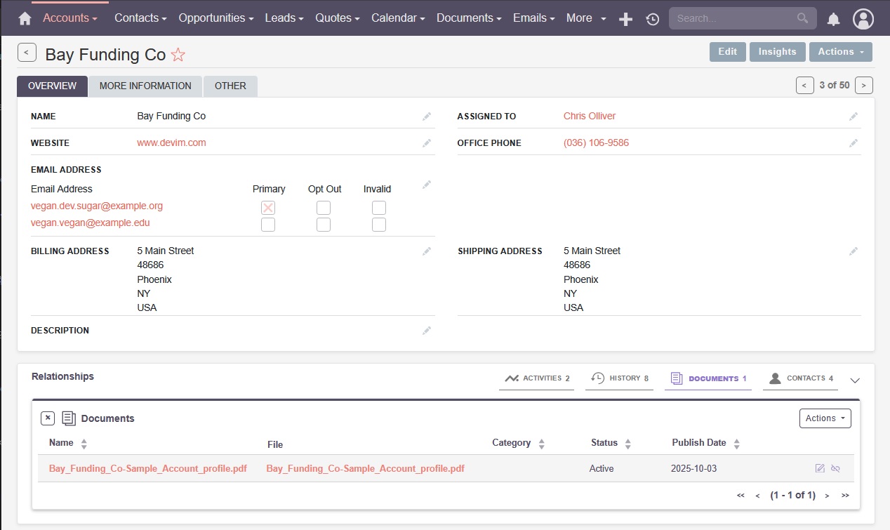This screenshot has height=530, width=890.
Task: Check Opt Out for vegan.dev.sugar@example.org
Action: (x=323, y=208)
